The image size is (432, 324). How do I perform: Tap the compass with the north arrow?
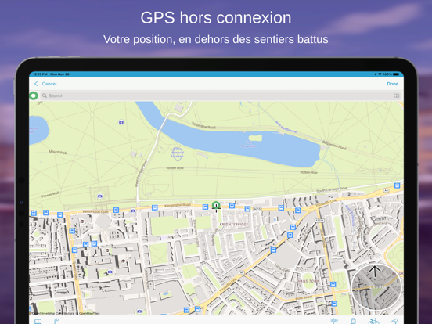[x=376, y=287]
